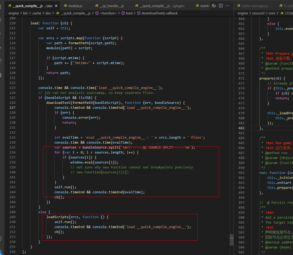Split the editor to the right

(221, 6)
